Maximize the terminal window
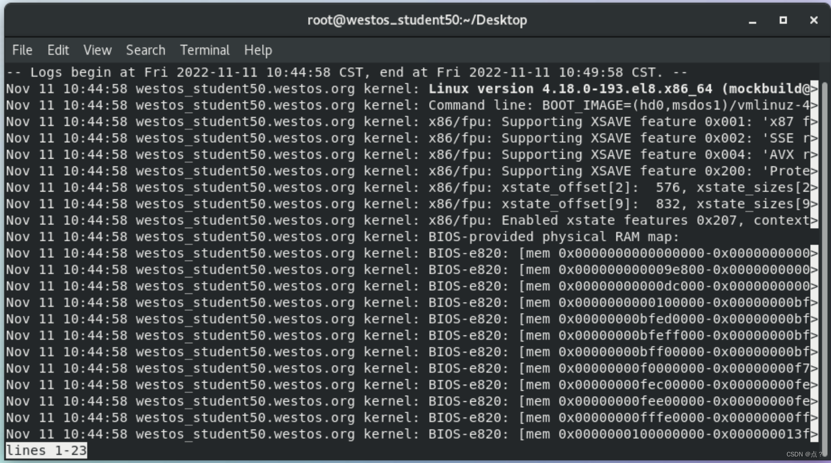Screen dimensions: 831x463 point(783,20)
